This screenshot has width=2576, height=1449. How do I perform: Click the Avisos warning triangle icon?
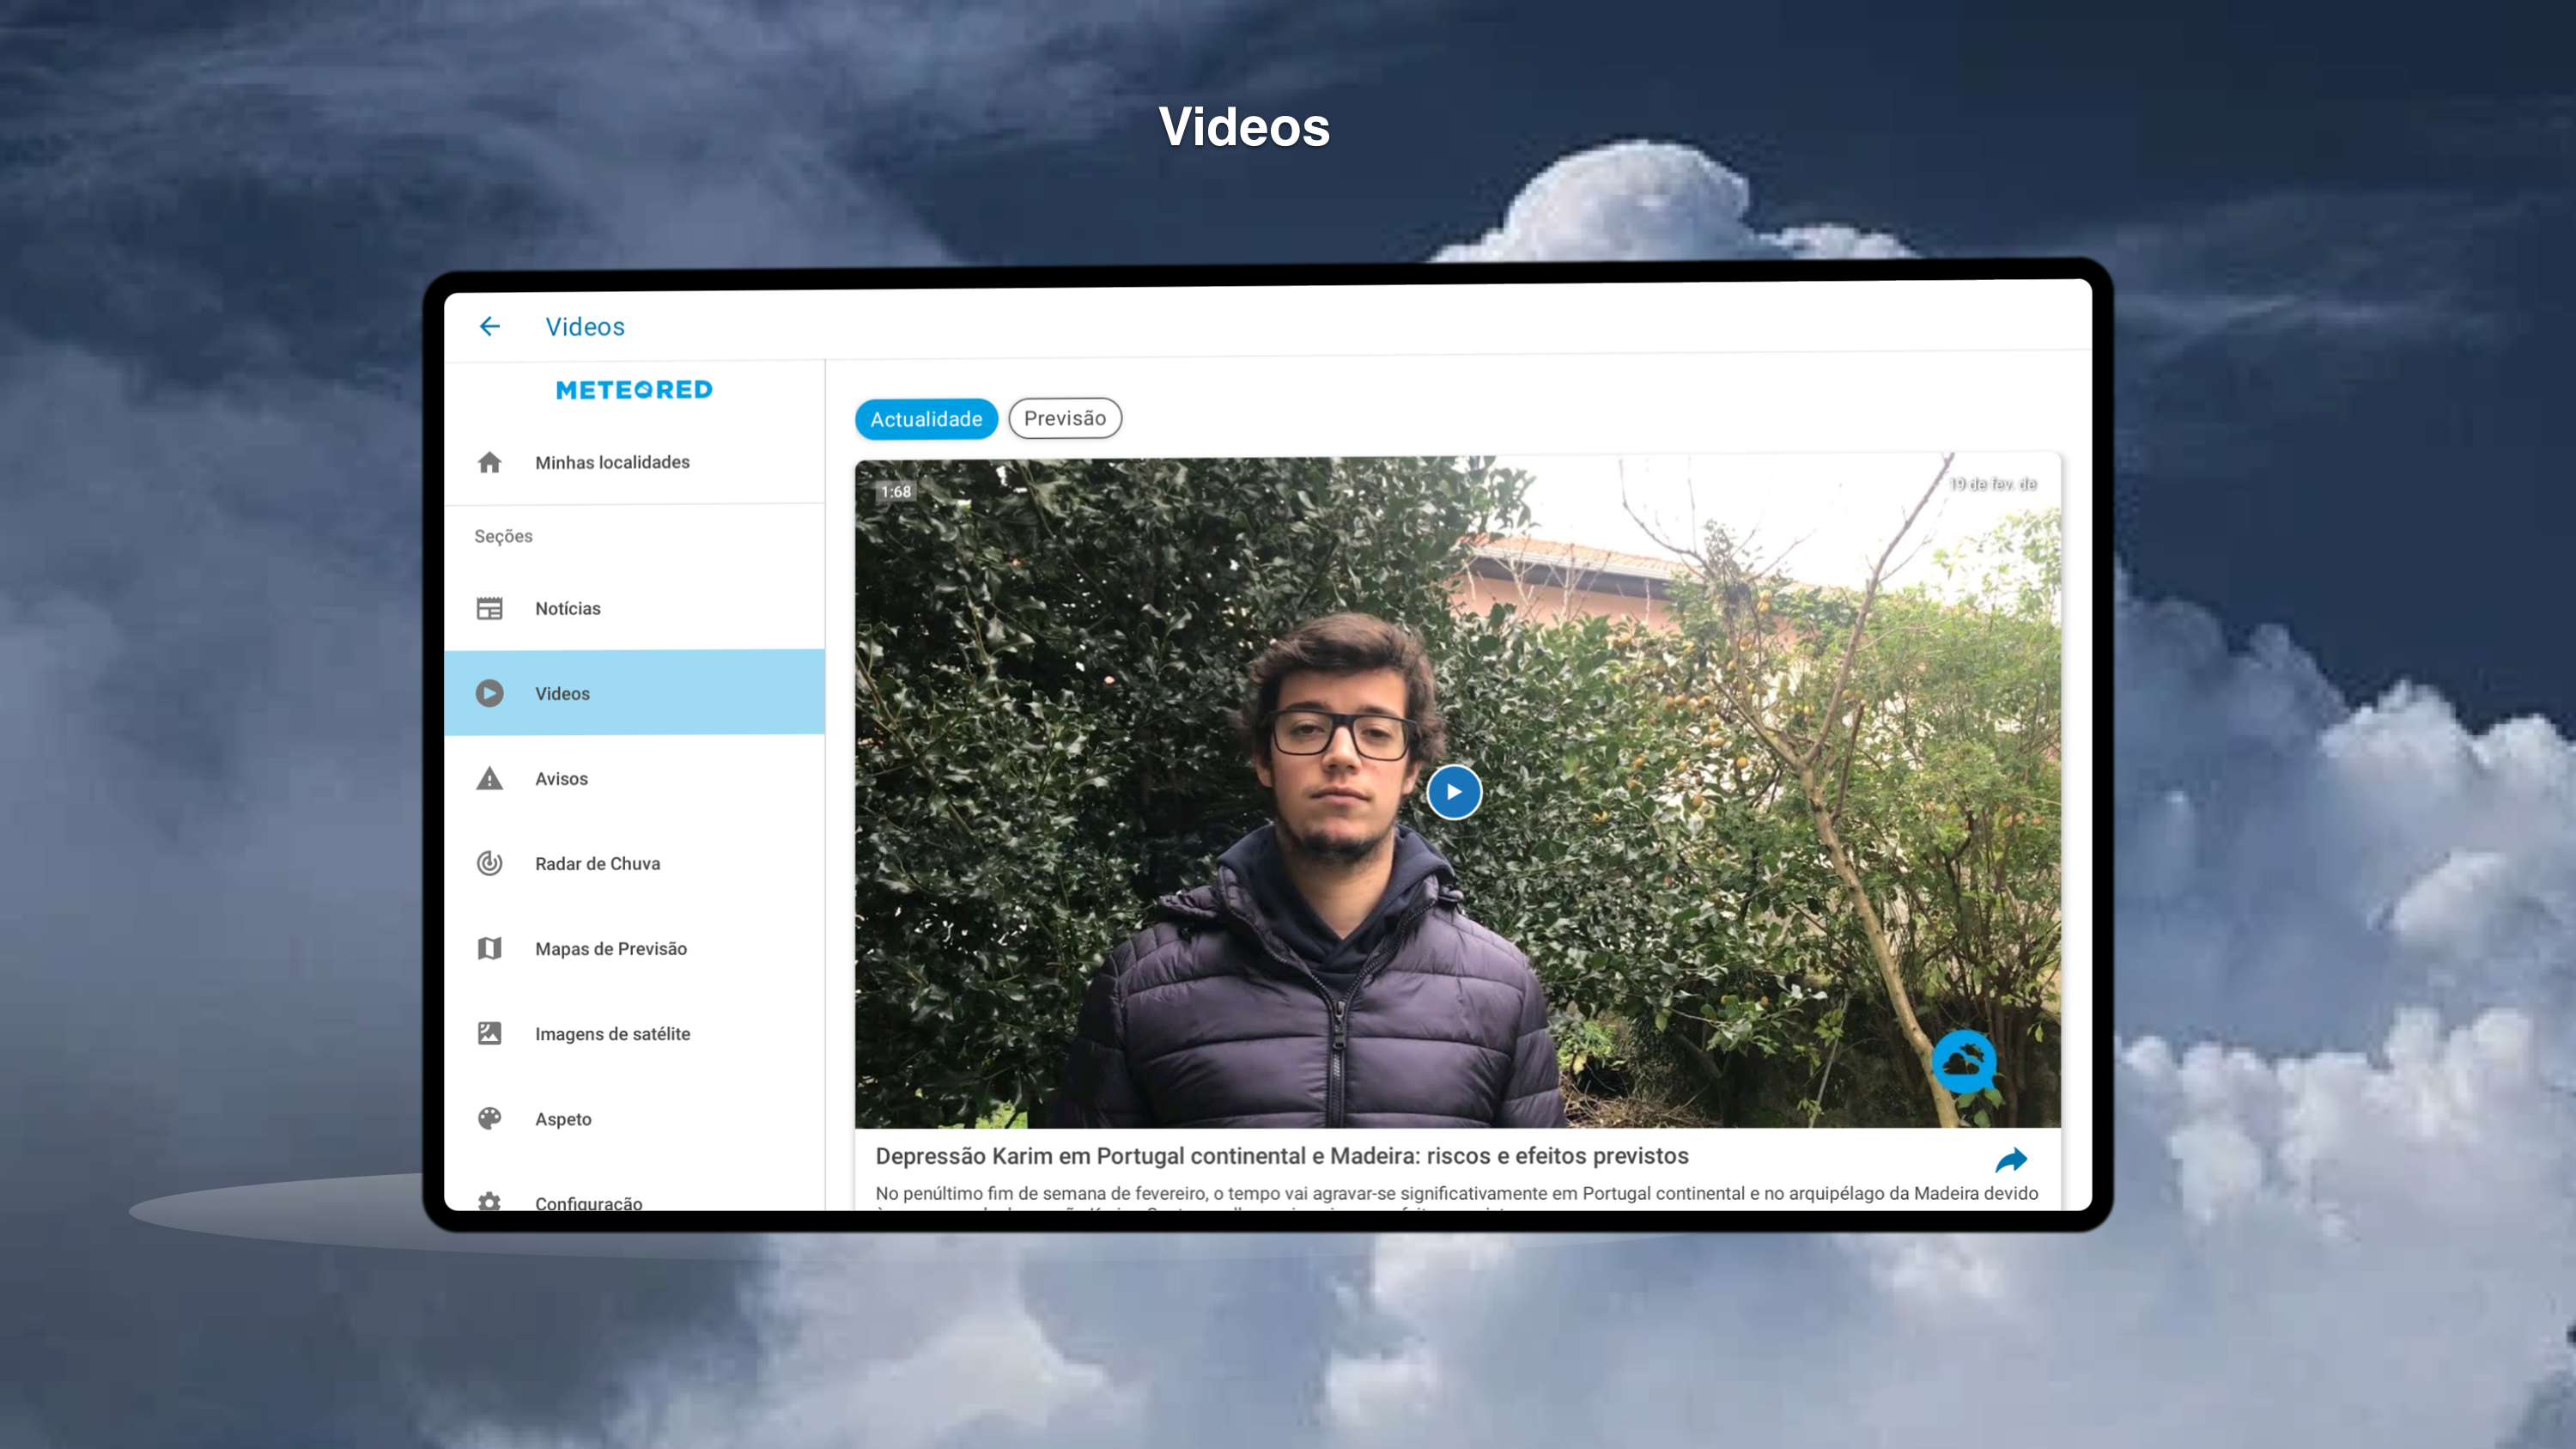(x=489, y=778)
